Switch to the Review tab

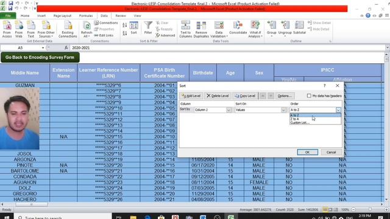[x=121, y=16]
